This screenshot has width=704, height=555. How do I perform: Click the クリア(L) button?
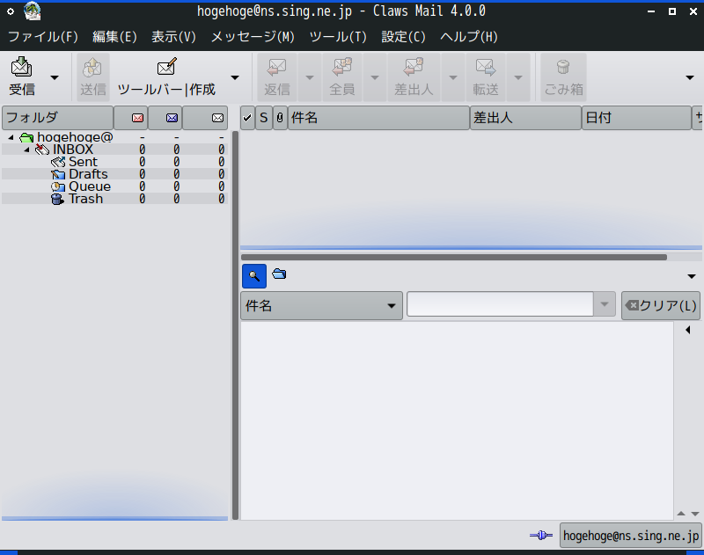(661, 306)
